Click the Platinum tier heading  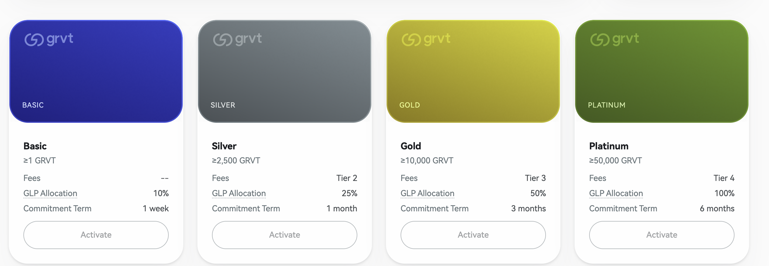[x=609, y=146]
